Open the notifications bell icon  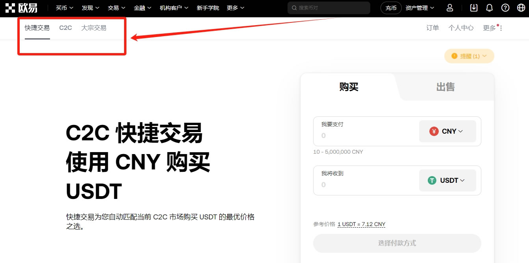(490, 8)
